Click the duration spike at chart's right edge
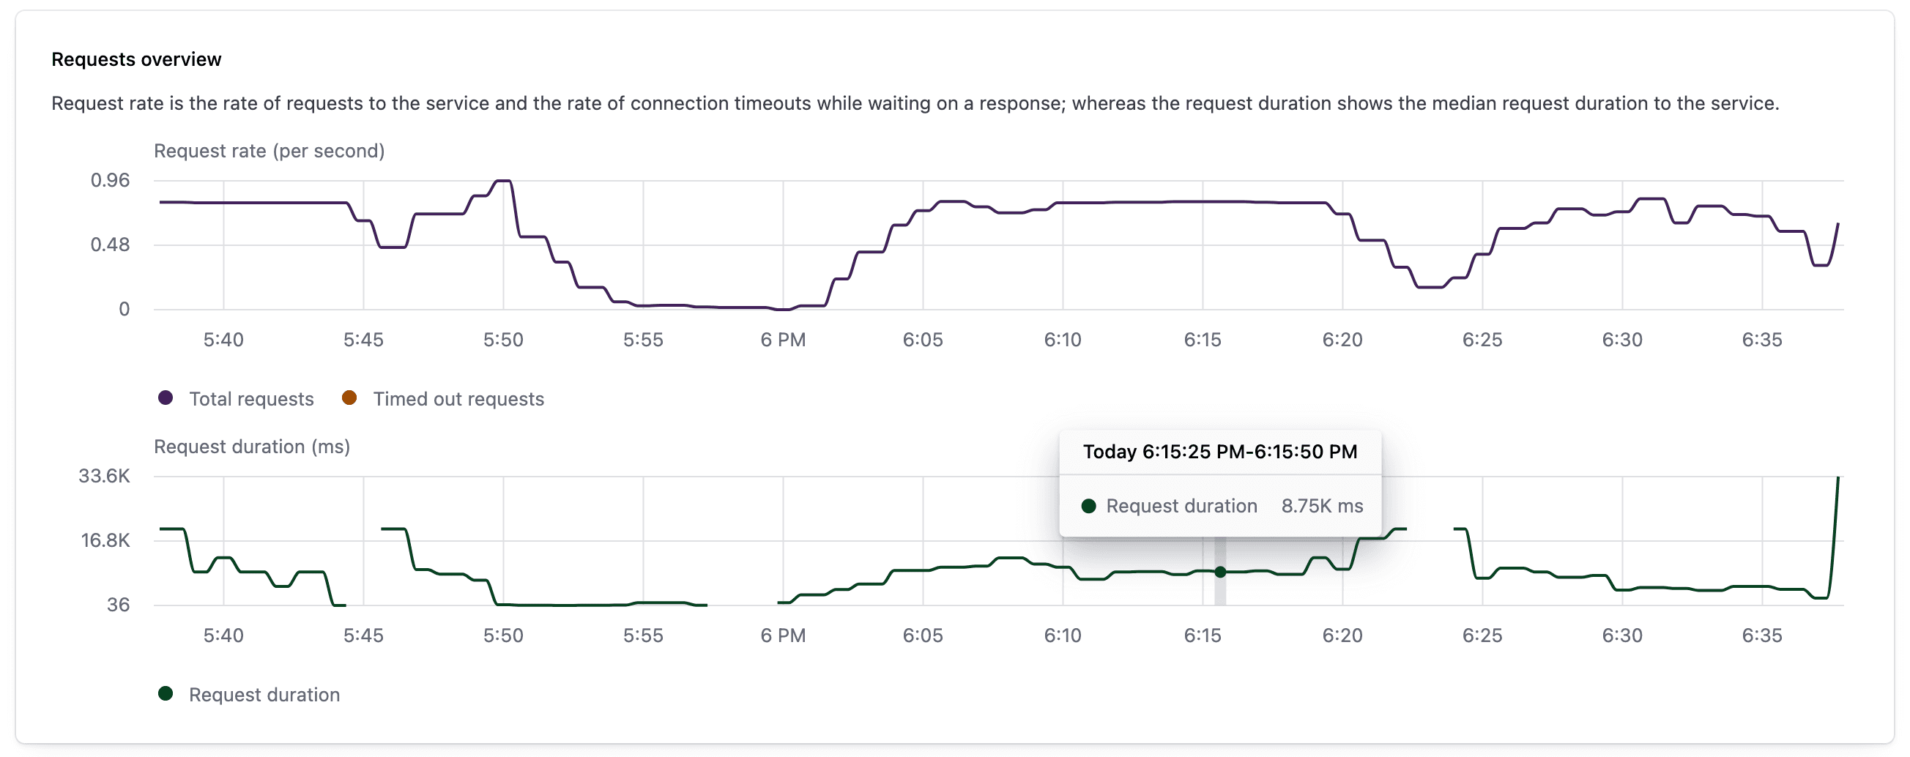Screen dimensions: 1910x757 (1837, 479)
